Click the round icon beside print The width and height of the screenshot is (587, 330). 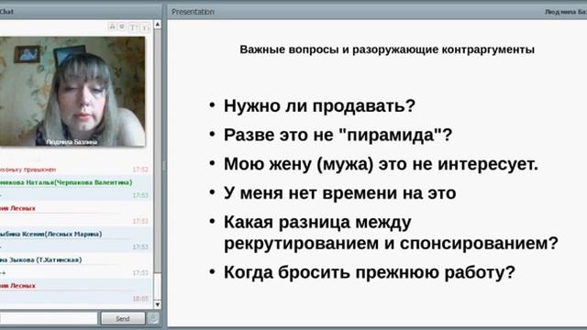pos(122,27)
